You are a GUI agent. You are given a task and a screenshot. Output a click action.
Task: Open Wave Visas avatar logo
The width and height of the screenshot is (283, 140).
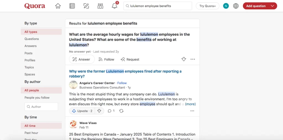73,125
